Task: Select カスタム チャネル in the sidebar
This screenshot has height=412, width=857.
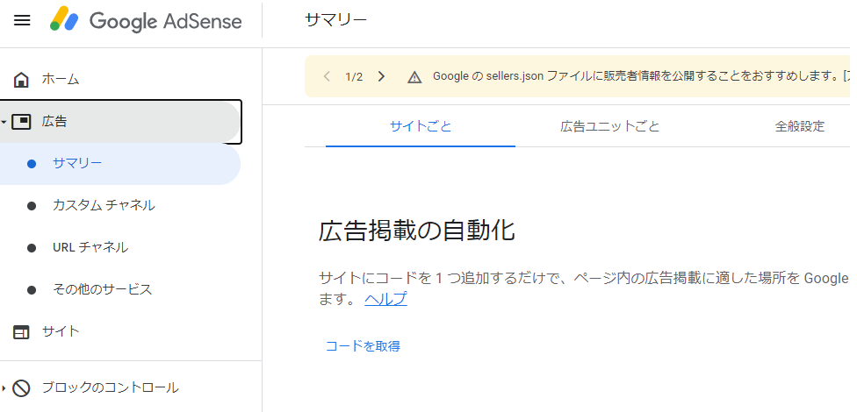Action: pos(104,205)
